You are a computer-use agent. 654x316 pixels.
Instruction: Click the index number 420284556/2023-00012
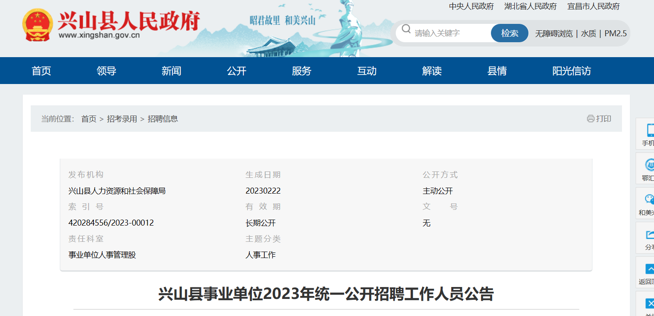(111, 223)
